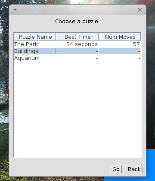Viewport: 155px width, 181px height.
Task: Open the window menu triangle in title bar
Action: [x=15, y=10]
